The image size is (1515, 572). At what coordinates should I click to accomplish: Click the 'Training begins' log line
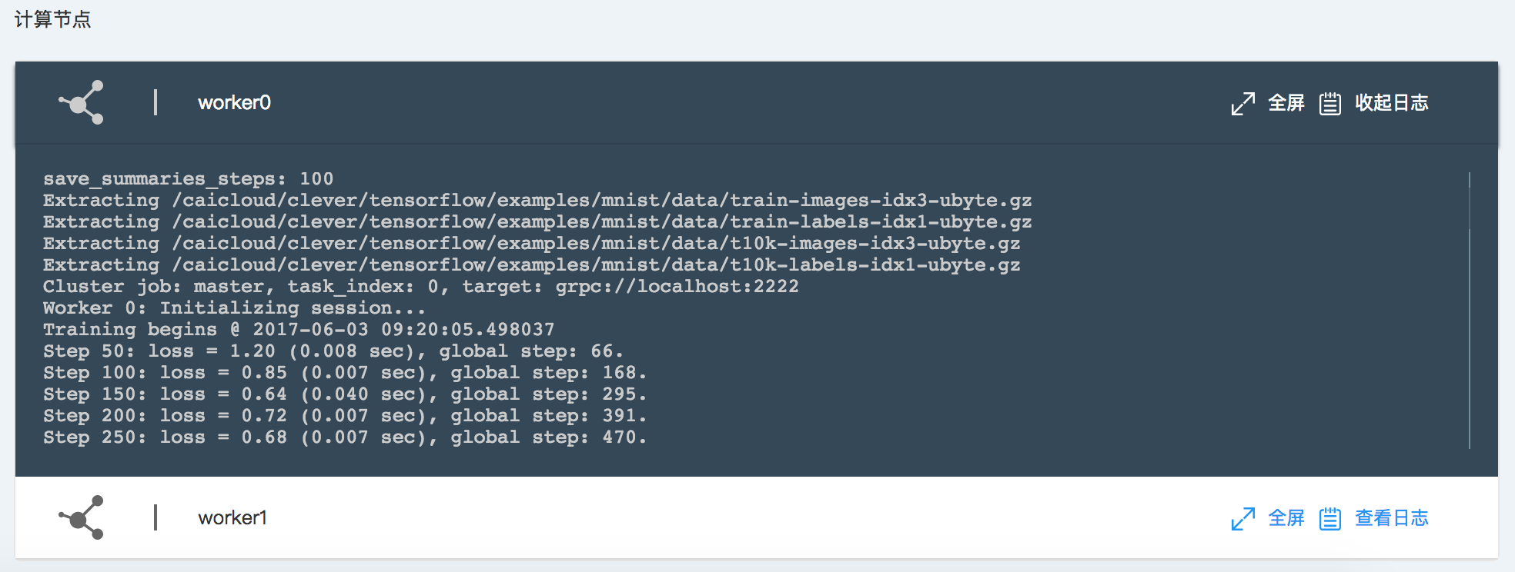click(x=298, y=330)
